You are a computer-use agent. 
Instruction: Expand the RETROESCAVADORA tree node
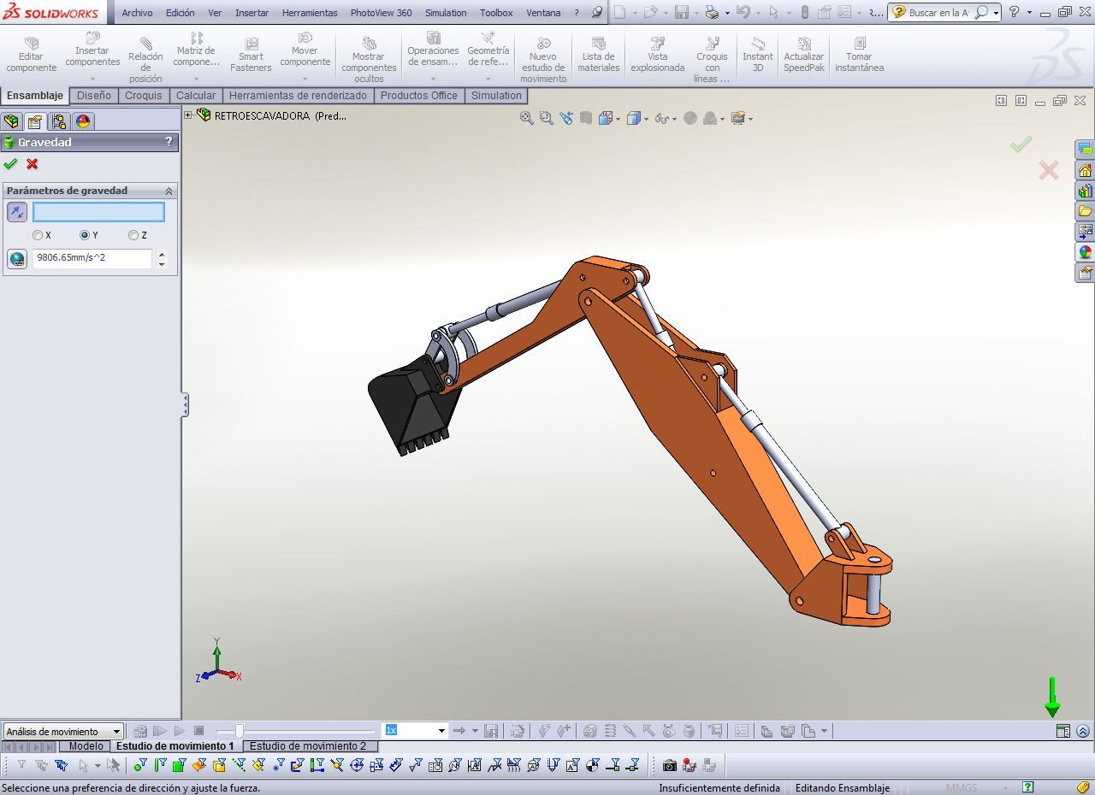click(188, 115)
